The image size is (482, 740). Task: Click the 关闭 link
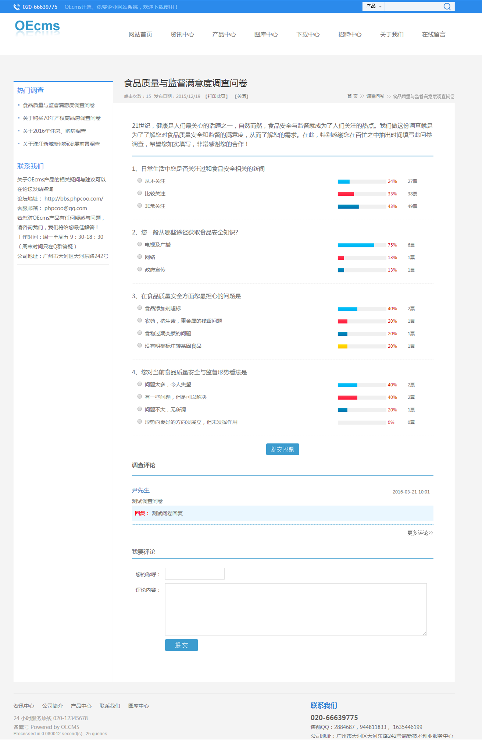[x=242, y=96]
